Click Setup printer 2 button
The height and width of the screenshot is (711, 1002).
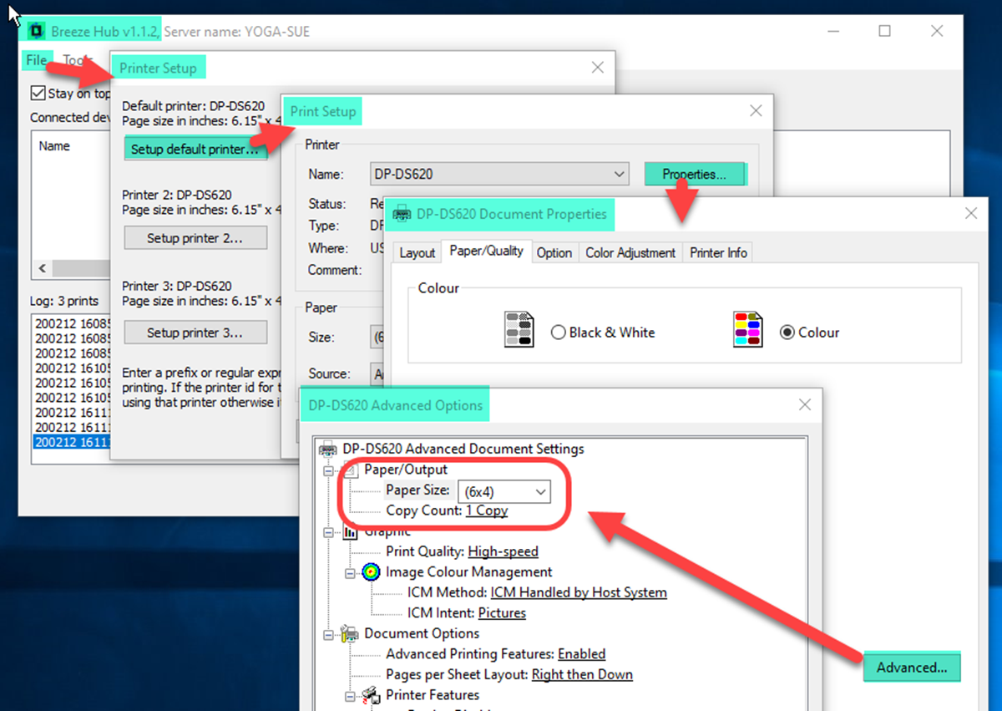click(195, 238)
